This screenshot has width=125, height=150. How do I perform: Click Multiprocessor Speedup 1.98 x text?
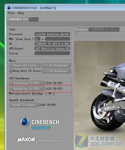tap(32, 93)
